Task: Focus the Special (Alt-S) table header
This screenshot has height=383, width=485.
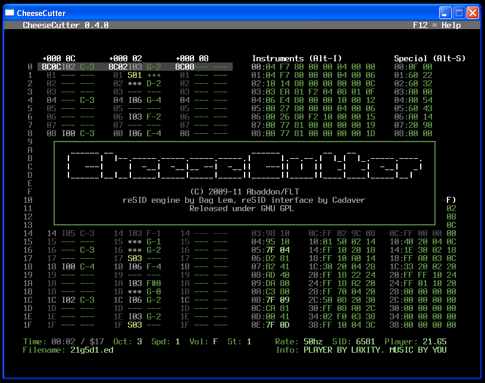Action: point(430,58)
